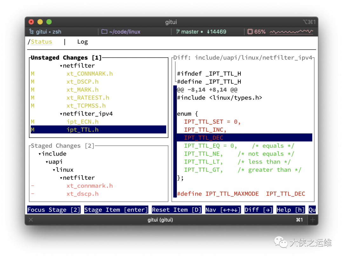
Task: Click the #define IPT_TTL_MAXMODE diff line
Action: [x=241, y=194]
